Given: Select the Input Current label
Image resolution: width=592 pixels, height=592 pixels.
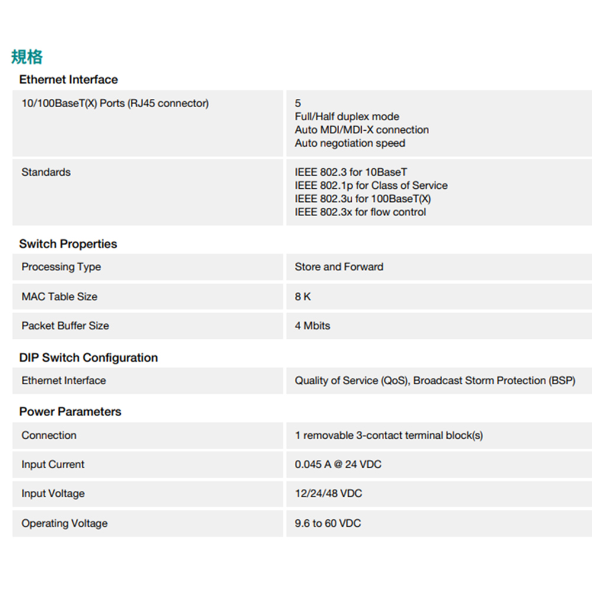Looking at the screenshot, I should coord(53,465).
